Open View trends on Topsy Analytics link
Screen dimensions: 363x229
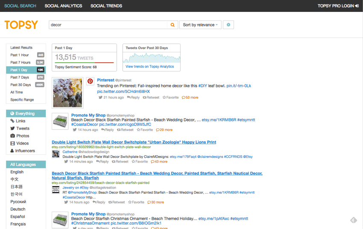149,67
